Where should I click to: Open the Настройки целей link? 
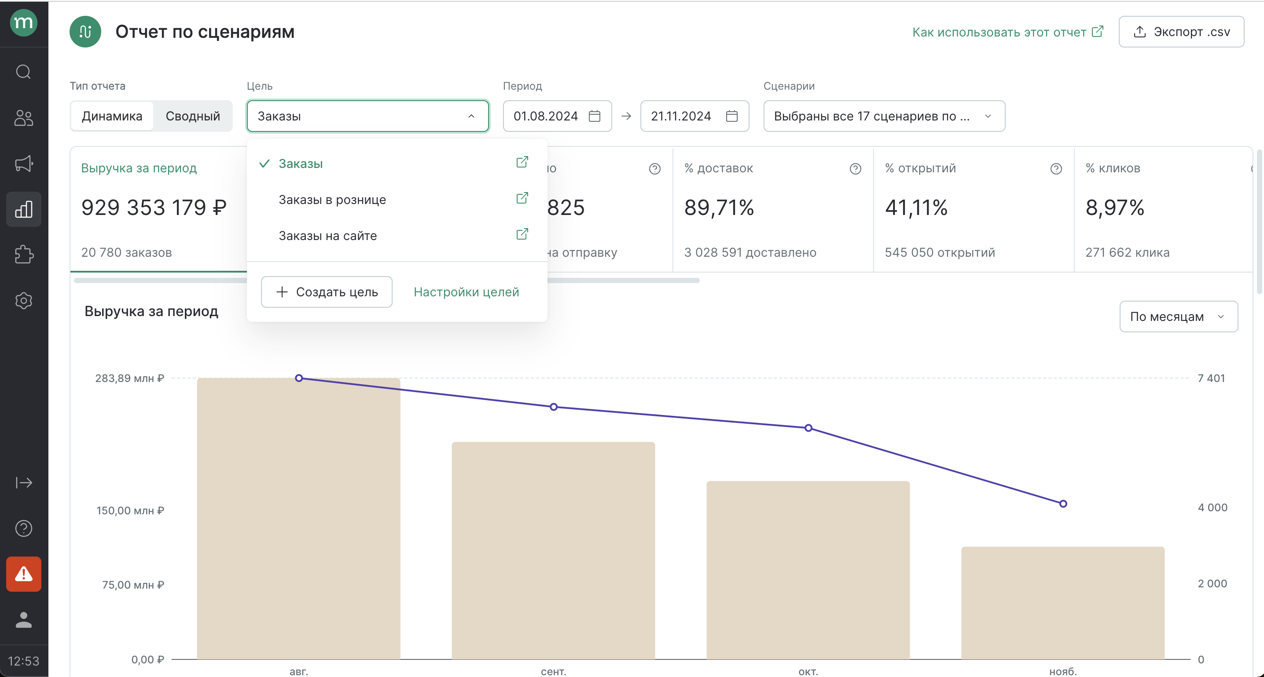click(466, 292)
